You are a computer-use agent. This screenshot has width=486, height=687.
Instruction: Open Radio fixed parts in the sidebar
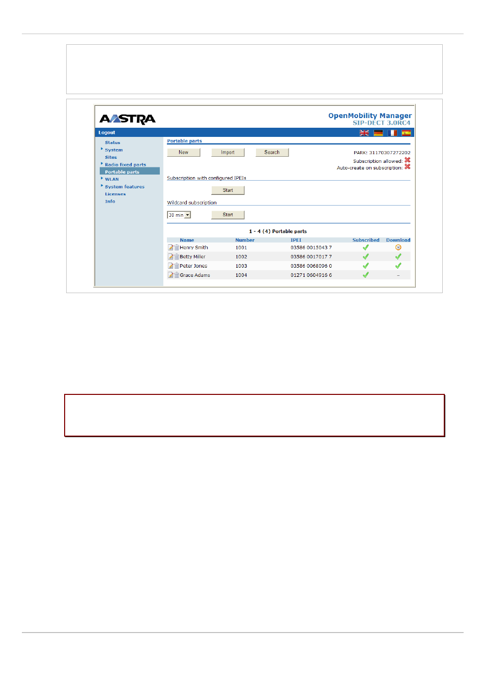pyautogui.click(x=126, y=165)
